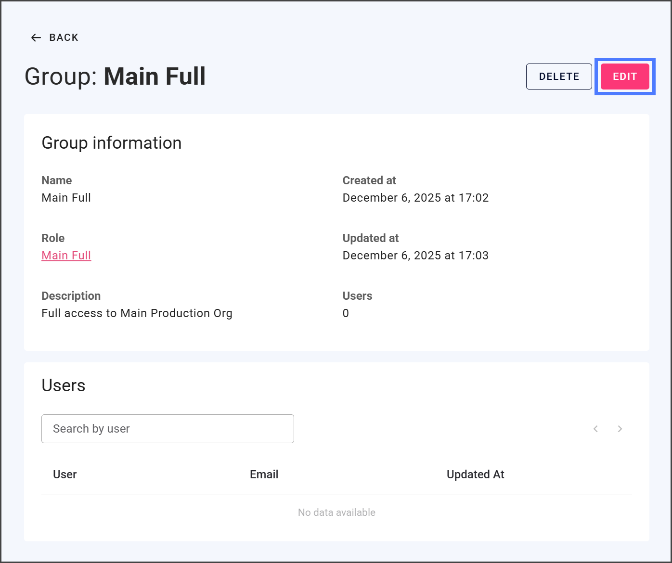Click the back arrow icon

coord(36,38)
